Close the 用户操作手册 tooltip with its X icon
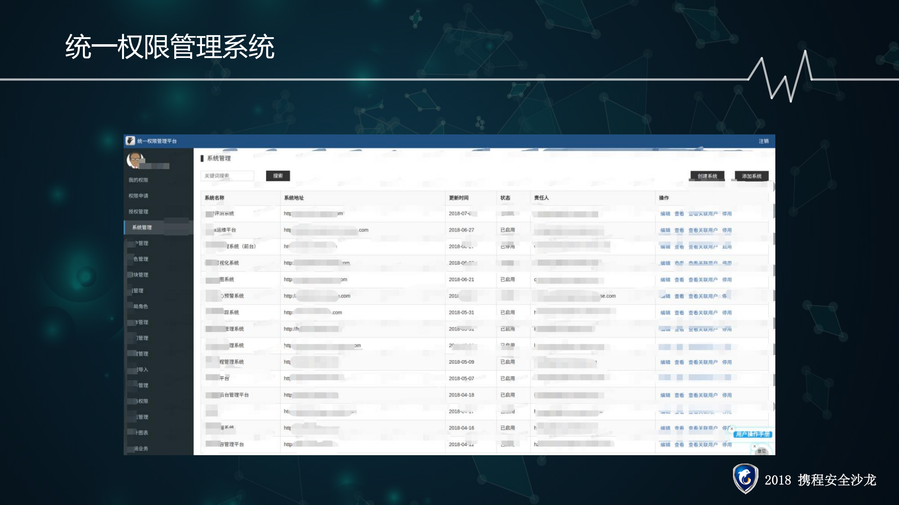This screenshot has width=899, height=505. point(731,429)
